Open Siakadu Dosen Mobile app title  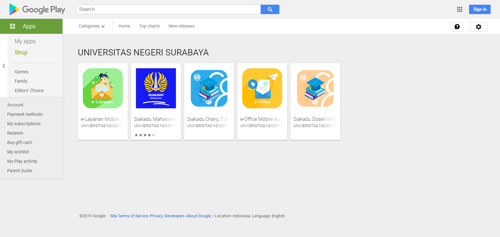tap(315, 119)
